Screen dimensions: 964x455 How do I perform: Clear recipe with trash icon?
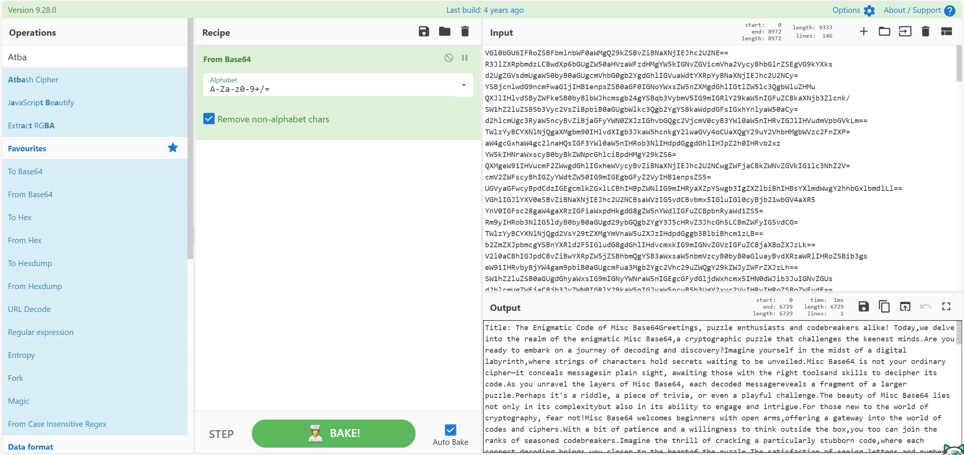[x=465, y=32]
